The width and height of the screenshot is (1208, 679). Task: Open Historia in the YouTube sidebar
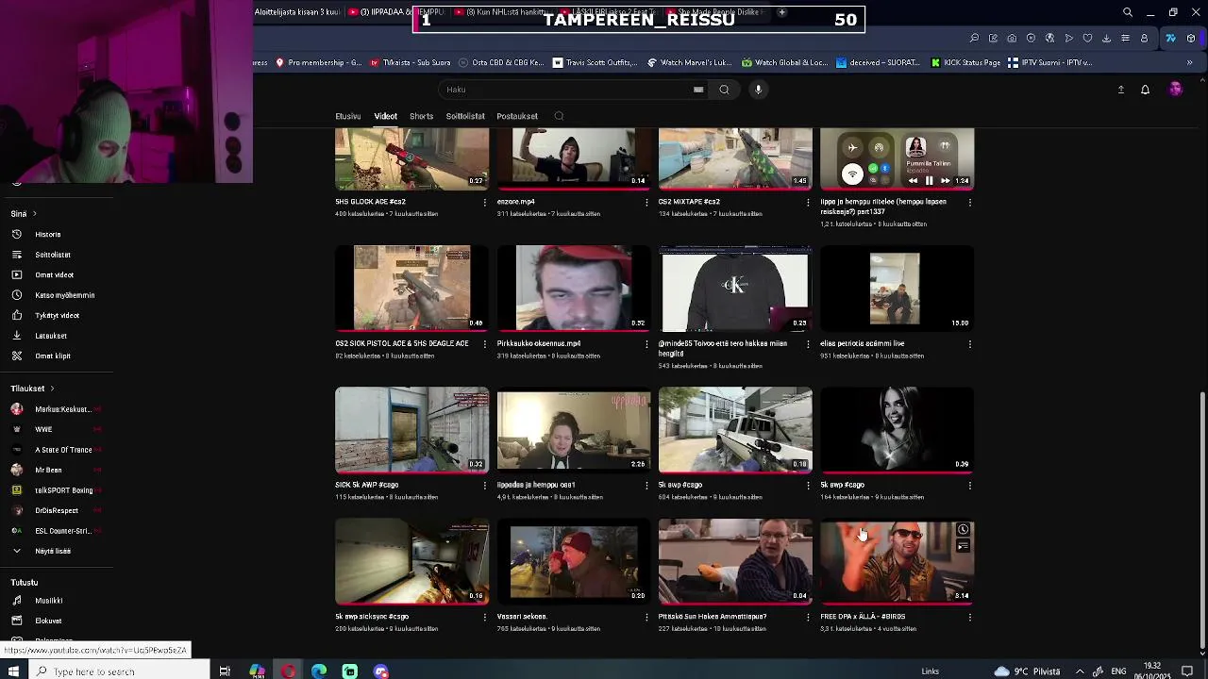click(x=47, y=234)
